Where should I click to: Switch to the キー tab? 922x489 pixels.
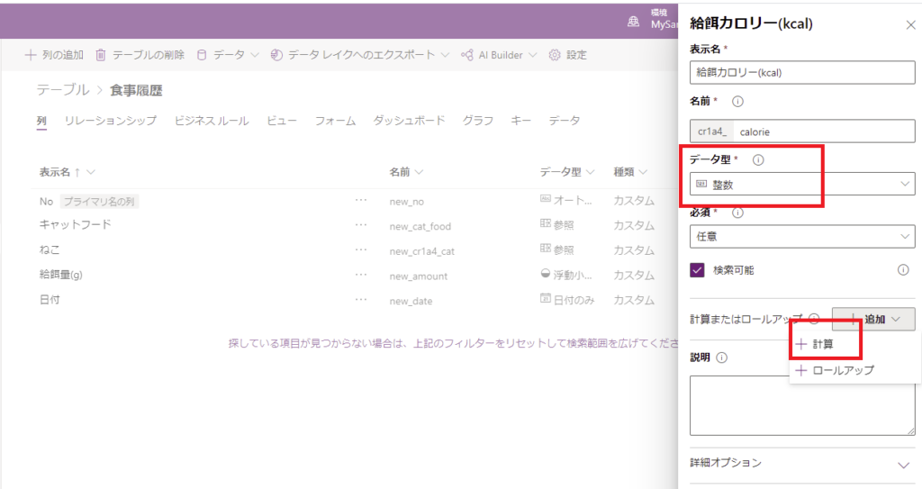(520, 121)
